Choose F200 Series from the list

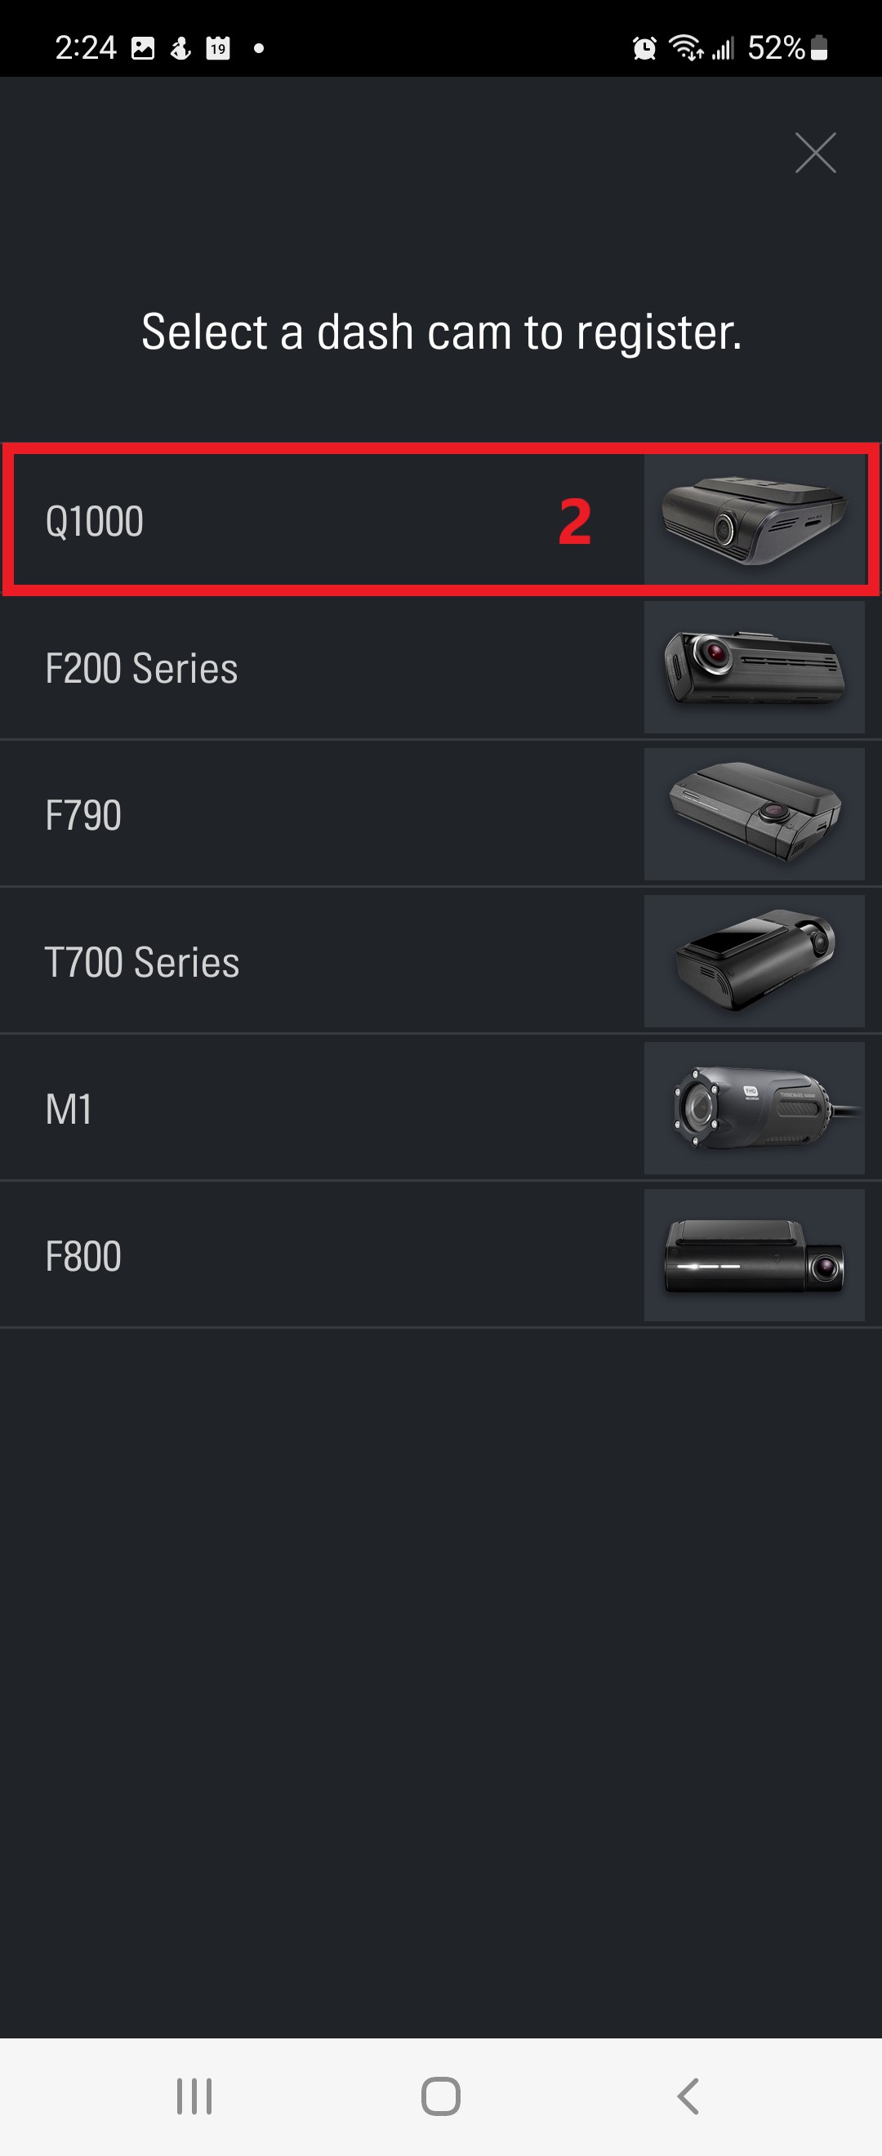point(441,667)
